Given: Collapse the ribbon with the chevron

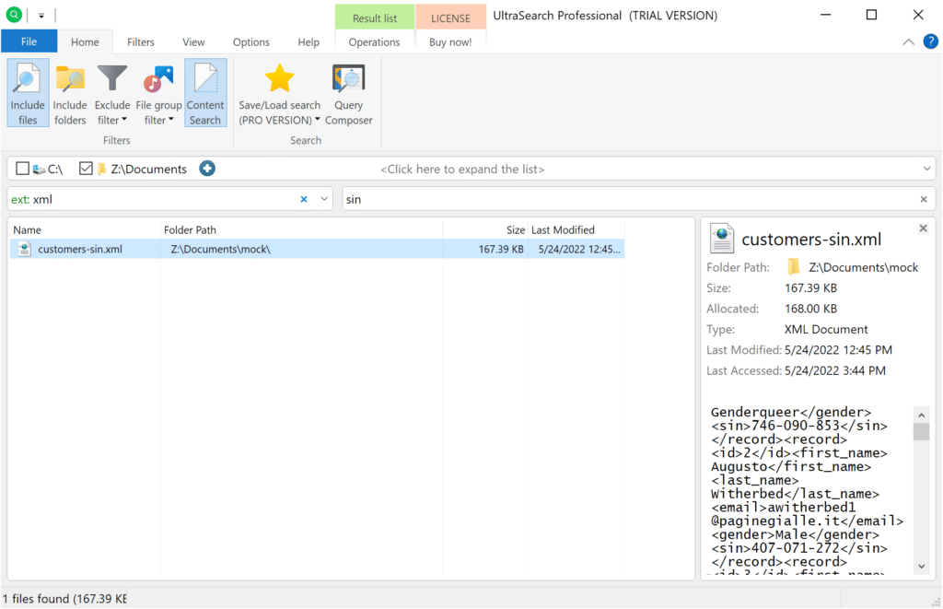Looking at the screenshot, I should pyautogui.click(x=909, y=42).
